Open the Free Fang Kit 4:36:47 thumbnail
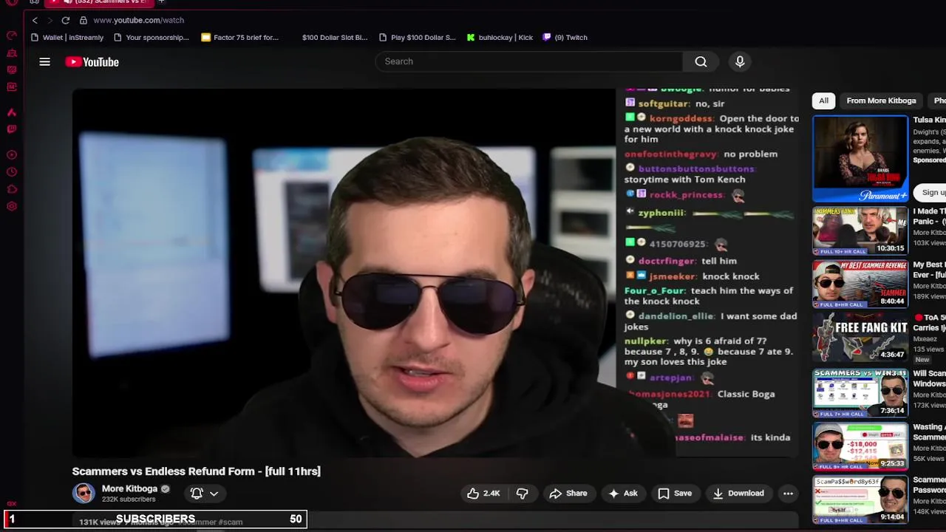Viewport: 946px width, 532px height. click(x=860, y=337)
